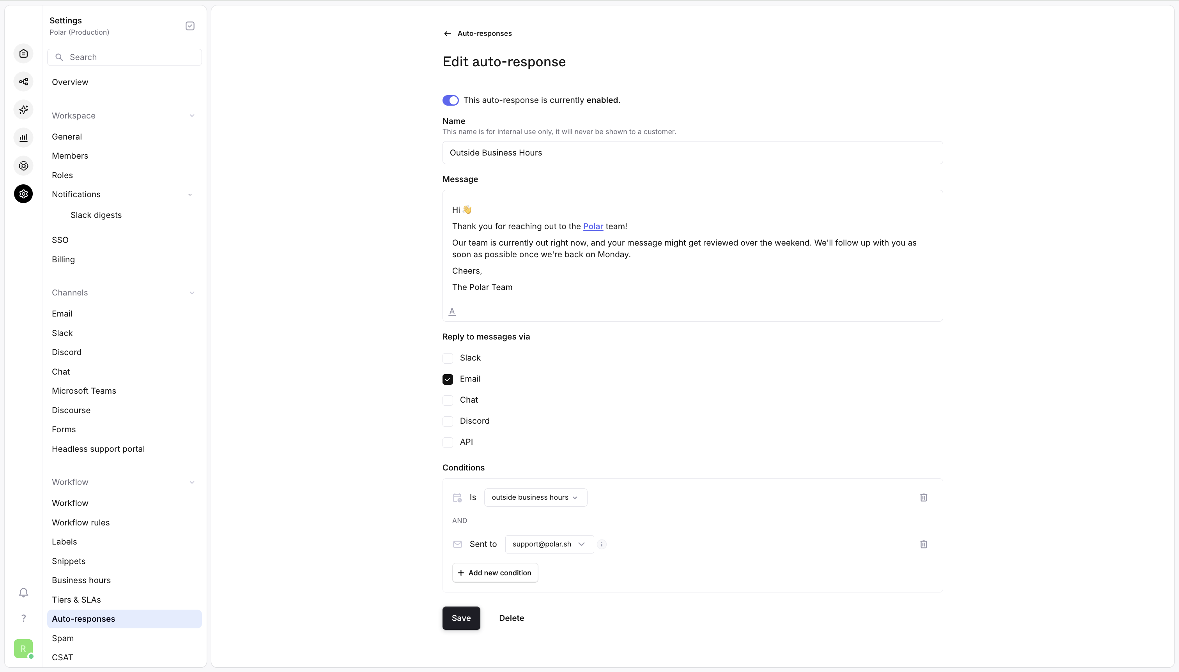Click the info icon beside support@polar.sh
The image size is (1179, 672).
(x=602, y=544)
